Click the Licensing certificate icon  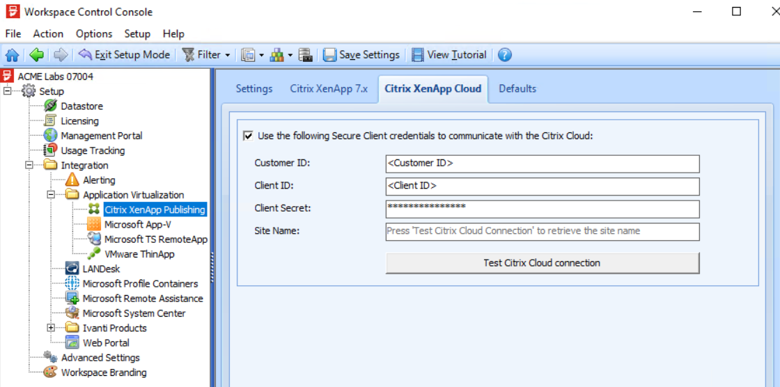coord(50,121)
